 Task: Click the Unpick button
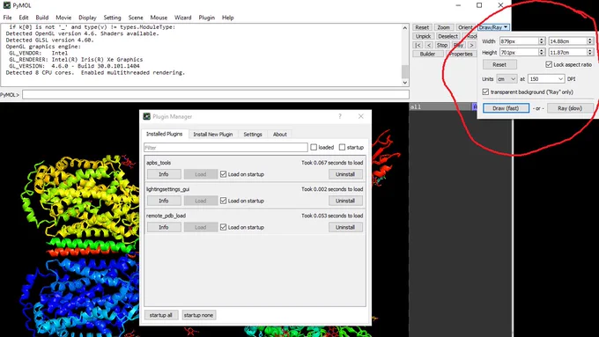coord(424,36)
